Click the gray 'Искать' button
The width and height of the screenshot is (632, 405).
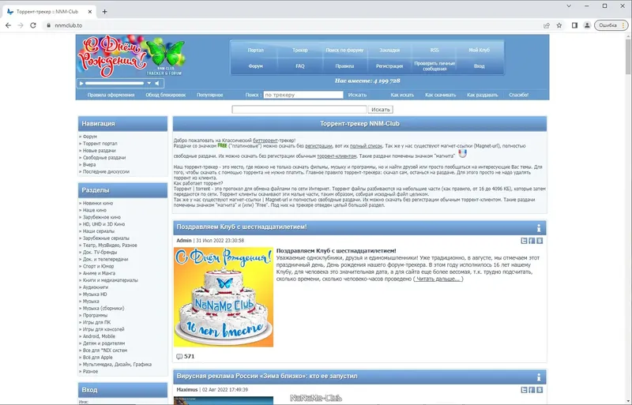click(381, 109)
